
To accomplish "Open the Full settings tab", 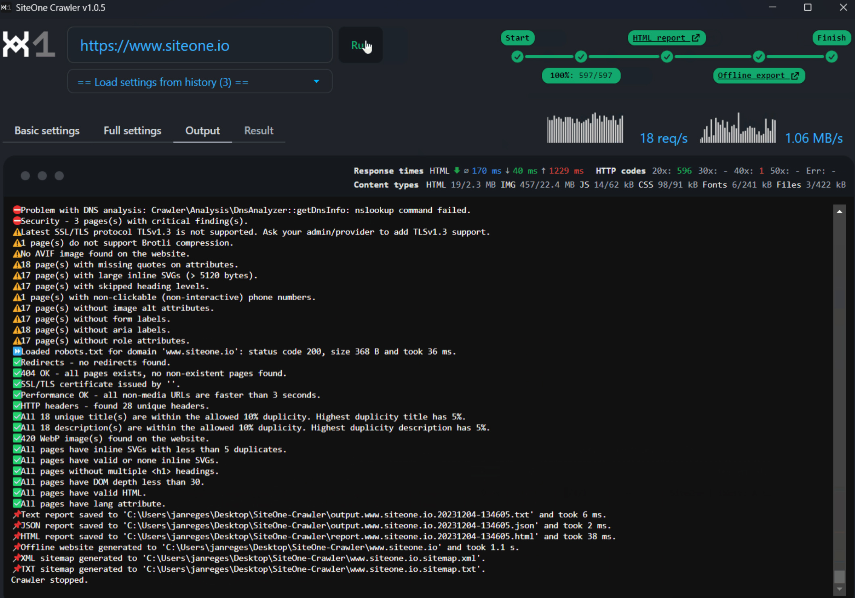I will click(132, 131).
